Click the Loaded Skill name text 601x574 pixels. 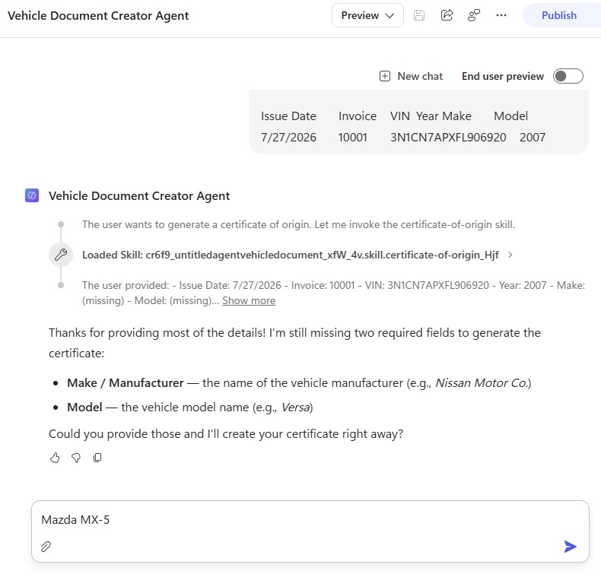tap(291, 255)
